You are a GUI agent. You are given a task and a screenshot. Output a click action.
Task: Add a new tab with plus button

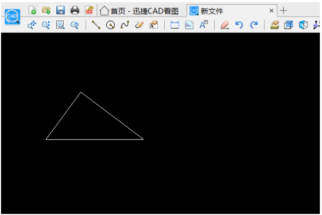click(x=284, y=11)
